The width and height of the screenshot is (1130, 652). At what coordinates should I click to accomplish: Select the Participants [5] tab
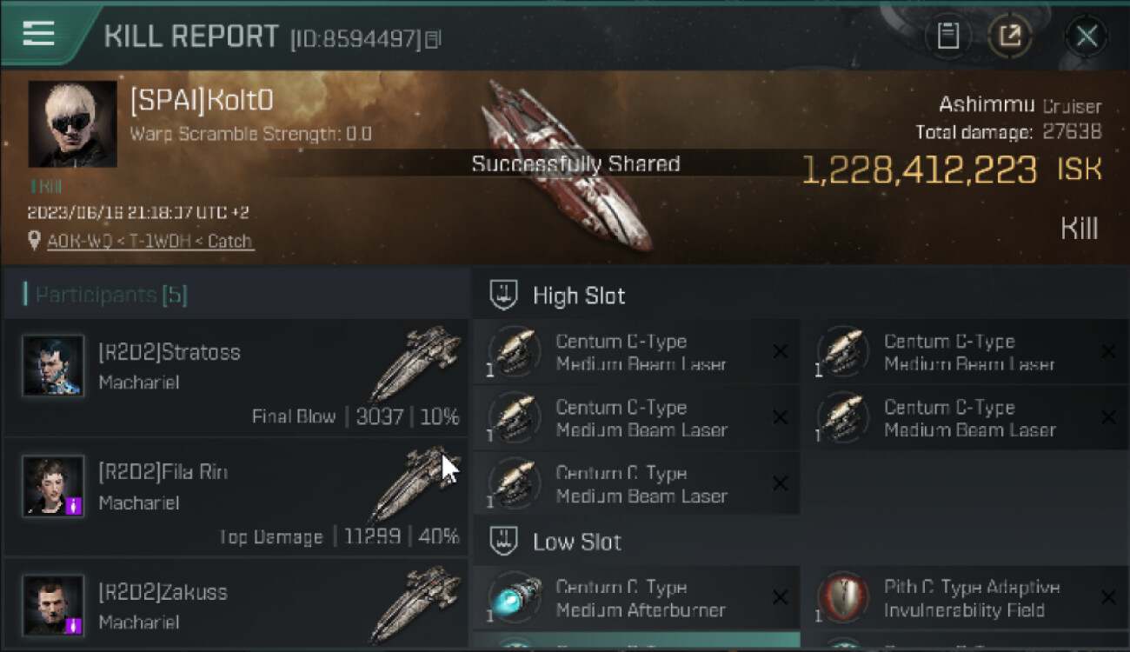(105, 295)
